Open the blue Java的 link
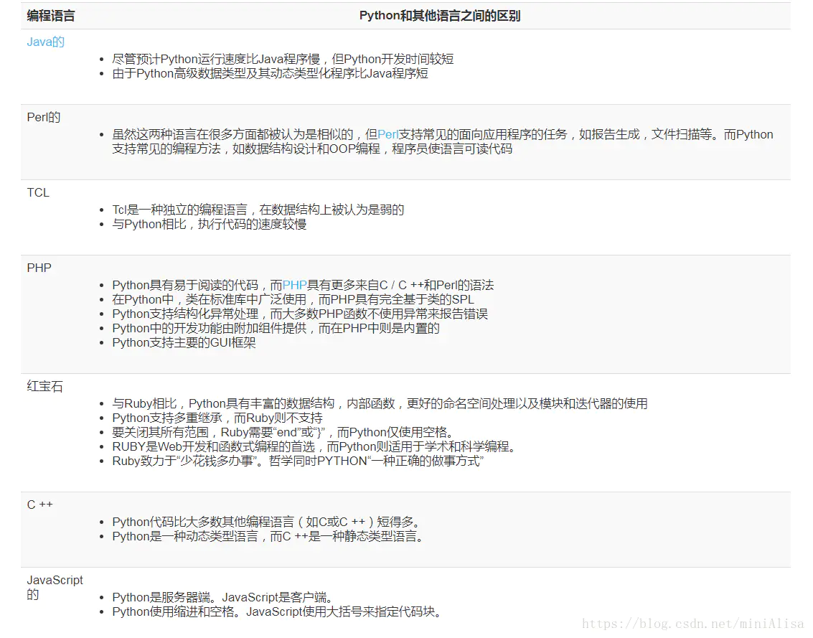 (x=46, y=42)
